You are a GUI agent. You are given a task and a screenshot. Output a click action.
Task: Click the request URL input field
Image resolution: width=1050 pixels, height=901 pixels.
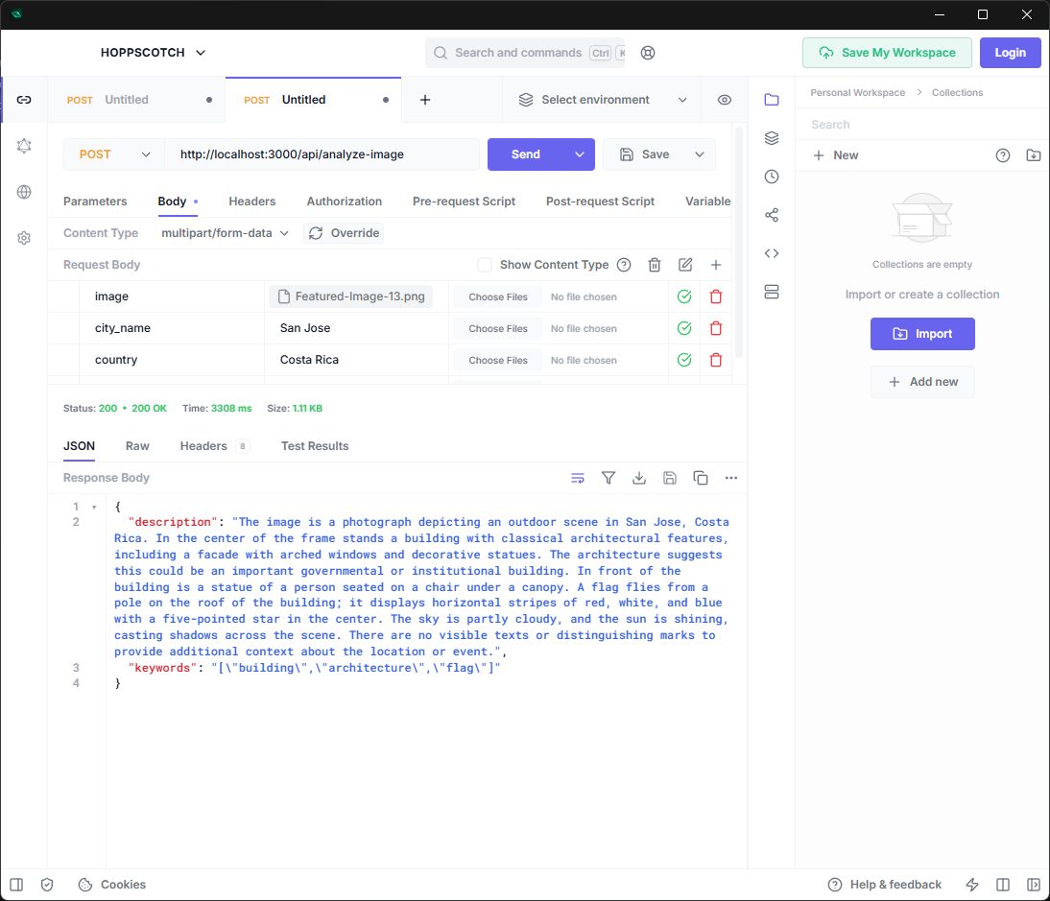[322, 154]
